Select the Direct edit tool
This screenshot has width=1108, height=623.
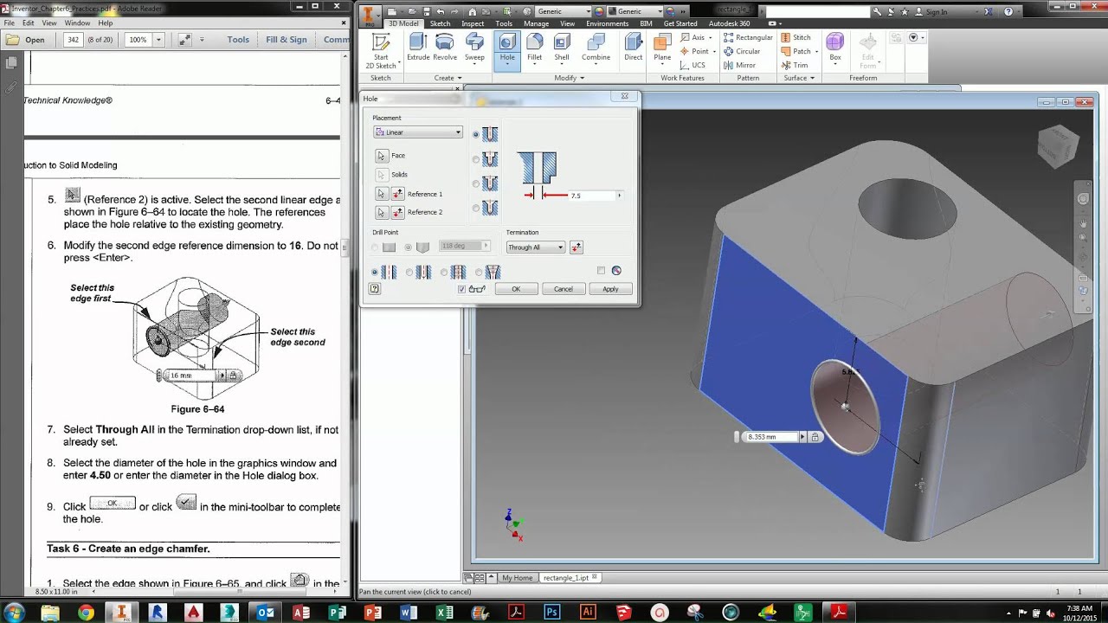[634, 48]
